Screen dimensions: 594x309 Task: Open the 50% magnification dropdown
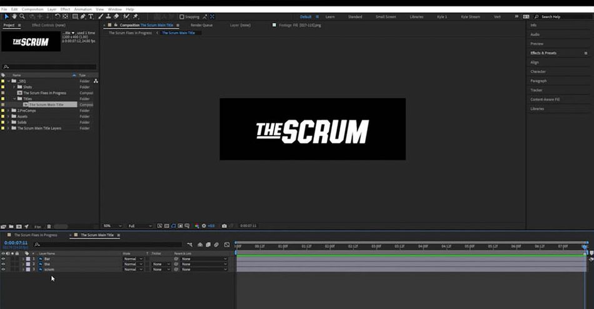click(113, 226)
